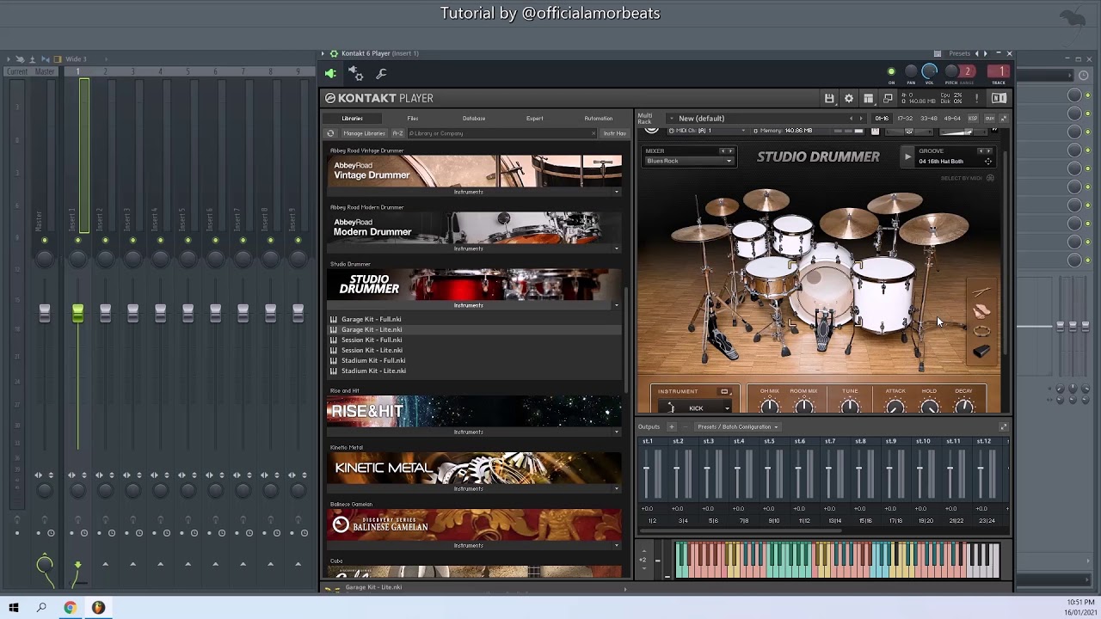Load Garage Kit - Full.nki

(372, 319)
